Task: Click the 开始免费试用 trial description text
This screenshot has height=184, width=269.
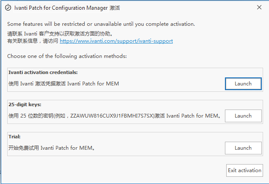Action: (52, 148)
